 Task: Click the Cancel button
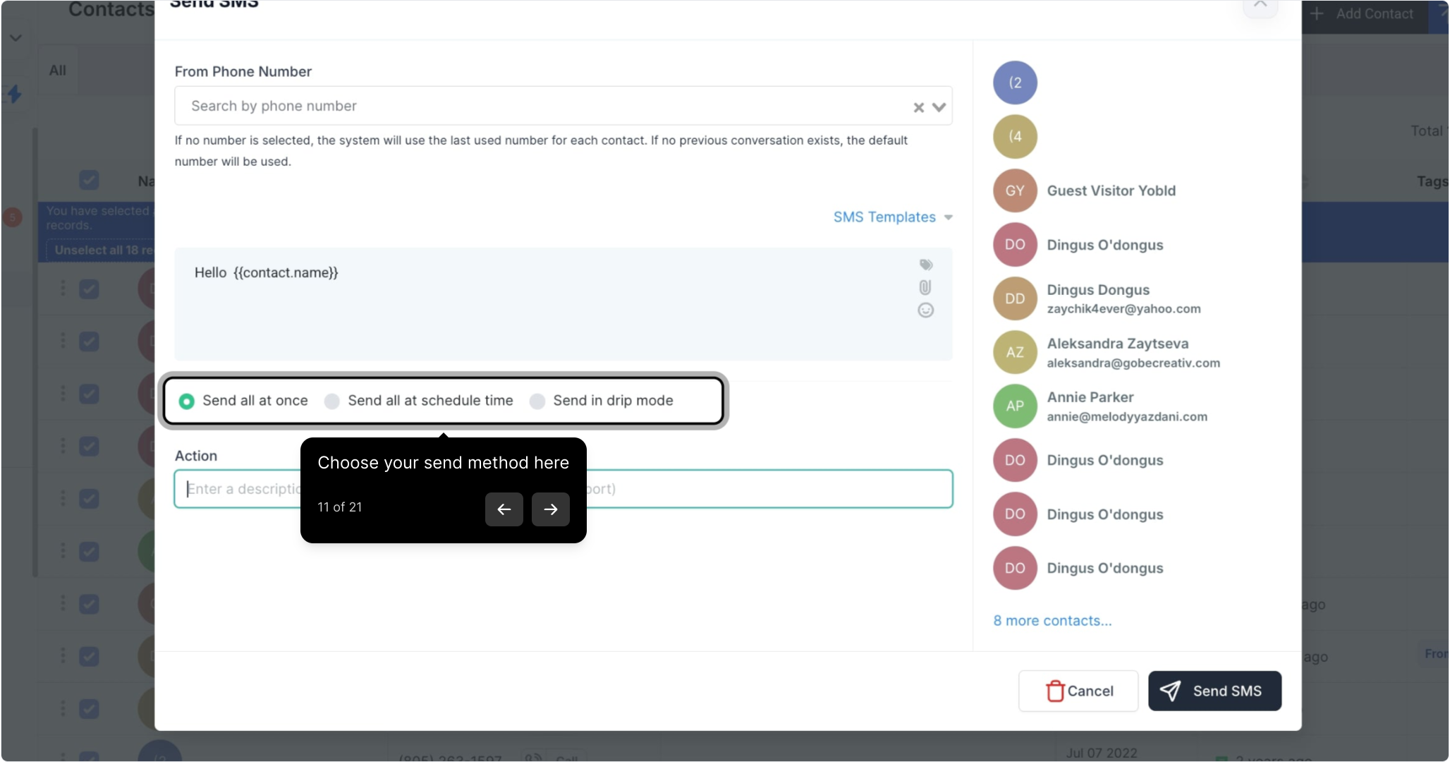click(1078, 691)
